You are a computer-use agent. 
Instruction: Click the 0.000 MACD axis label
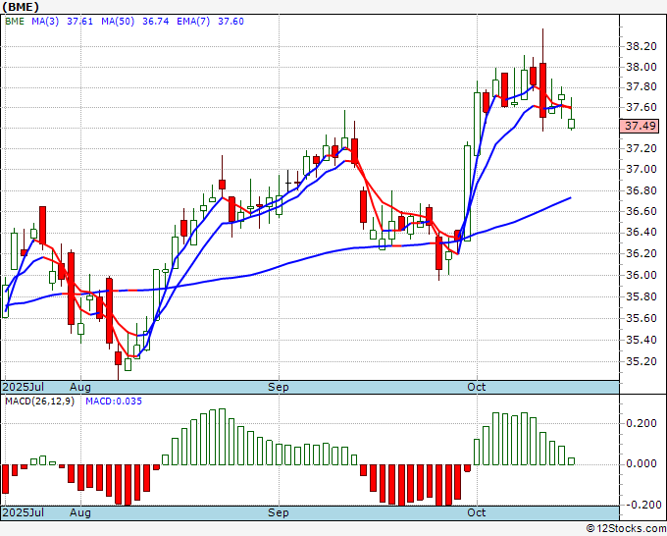point(641,463)
